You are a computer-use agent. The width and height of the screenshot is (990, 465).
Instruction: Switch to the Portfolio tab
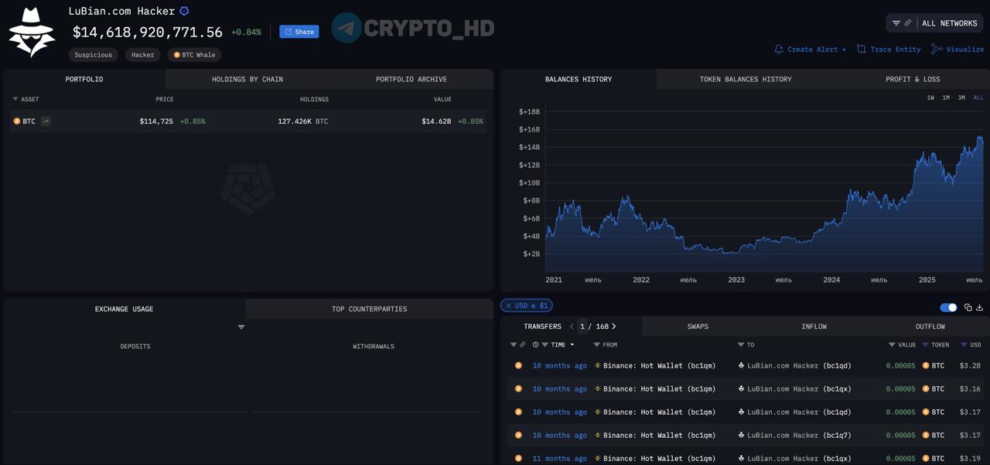coord(84,79)
